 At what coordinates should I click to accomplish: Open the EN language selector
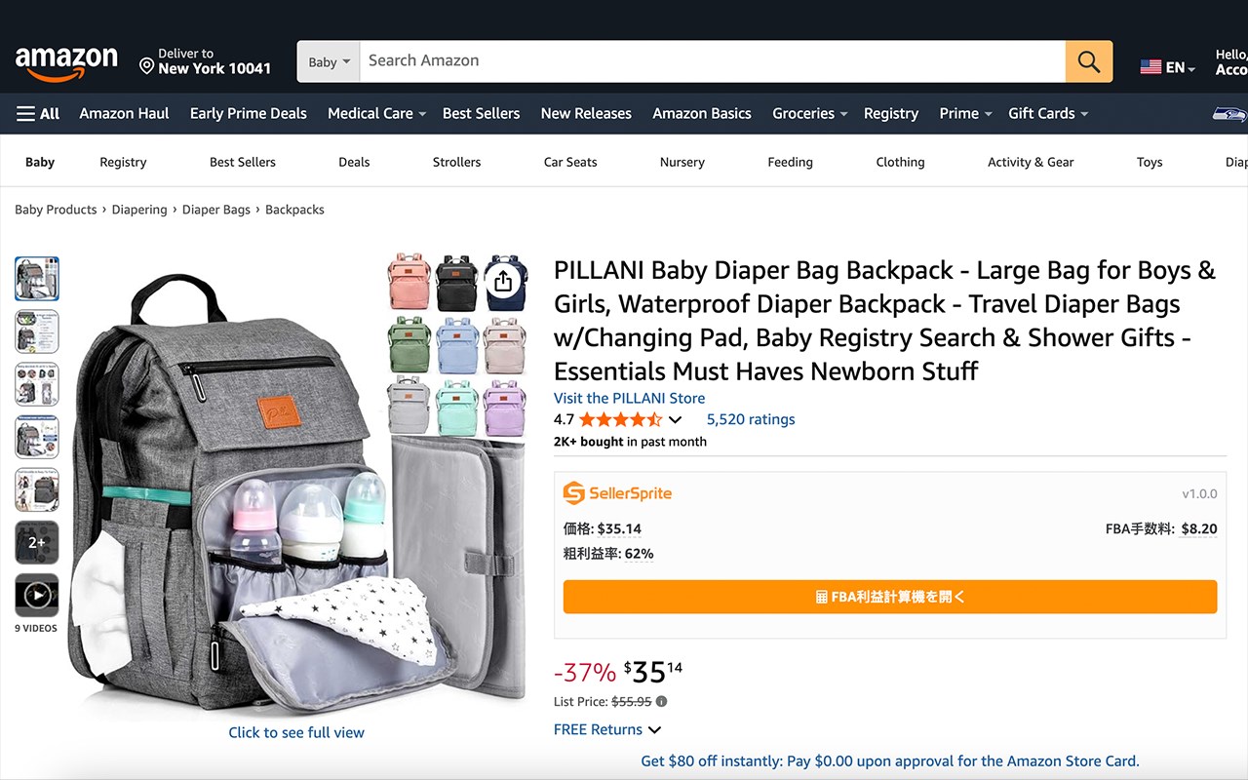click(x=1168, y=67)
